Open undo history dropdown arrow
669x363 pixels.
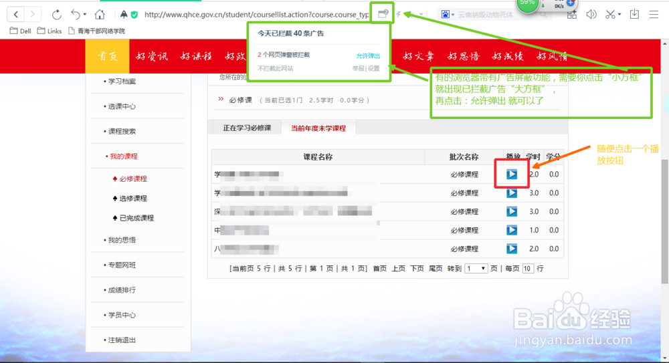(84, 15)
